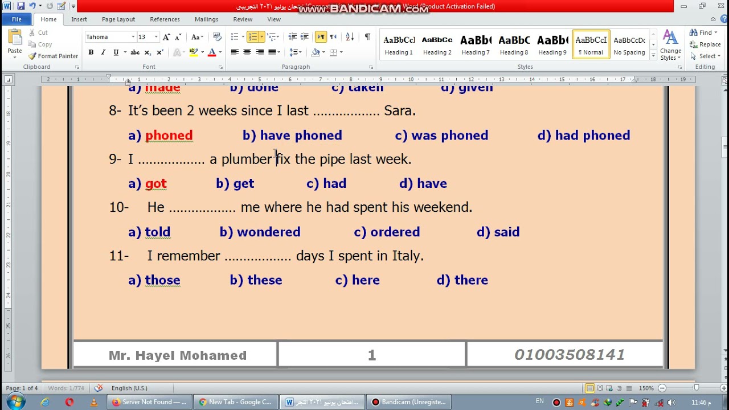Toggle numbered list formatting
Image resolution: width=729 pixels, height=410 pixels.
(254, 37)
